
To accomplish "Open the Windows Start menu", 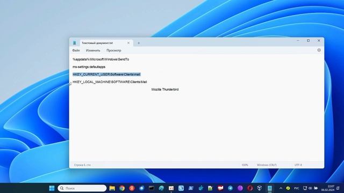I will click(52, 188).
